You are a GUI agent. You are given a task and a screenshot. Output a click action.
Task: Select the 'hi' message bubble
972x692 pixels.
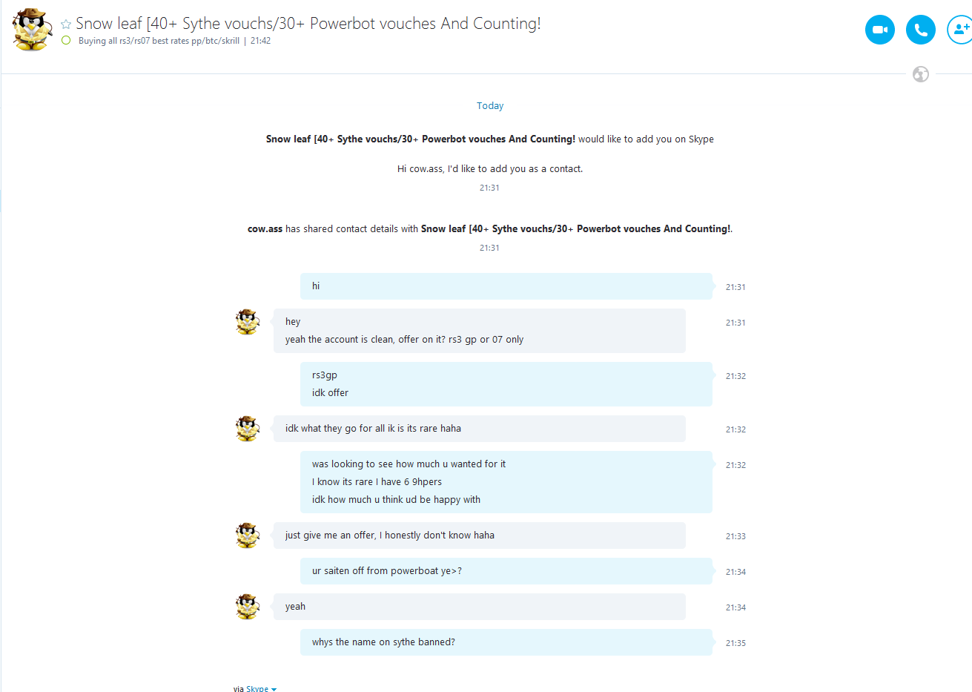coord(506,286)
